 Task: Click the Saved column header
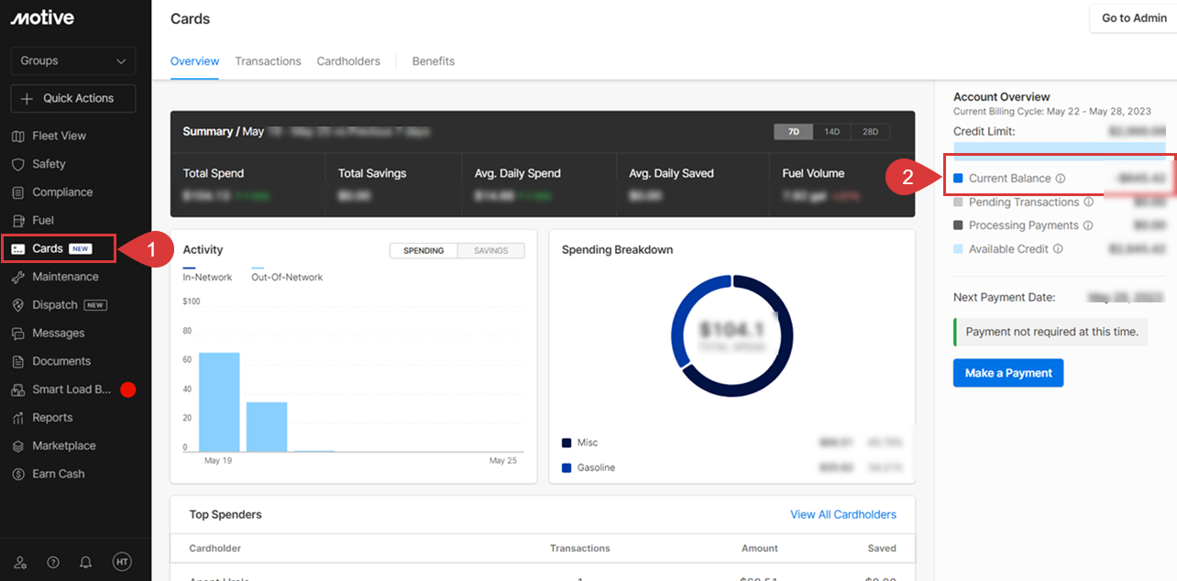[882, 548]
